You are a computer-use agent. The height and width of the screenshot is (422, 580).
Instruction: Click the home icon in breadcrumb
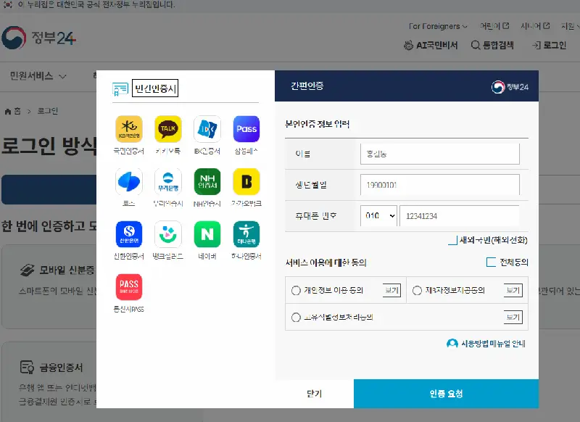pos(8,112)
